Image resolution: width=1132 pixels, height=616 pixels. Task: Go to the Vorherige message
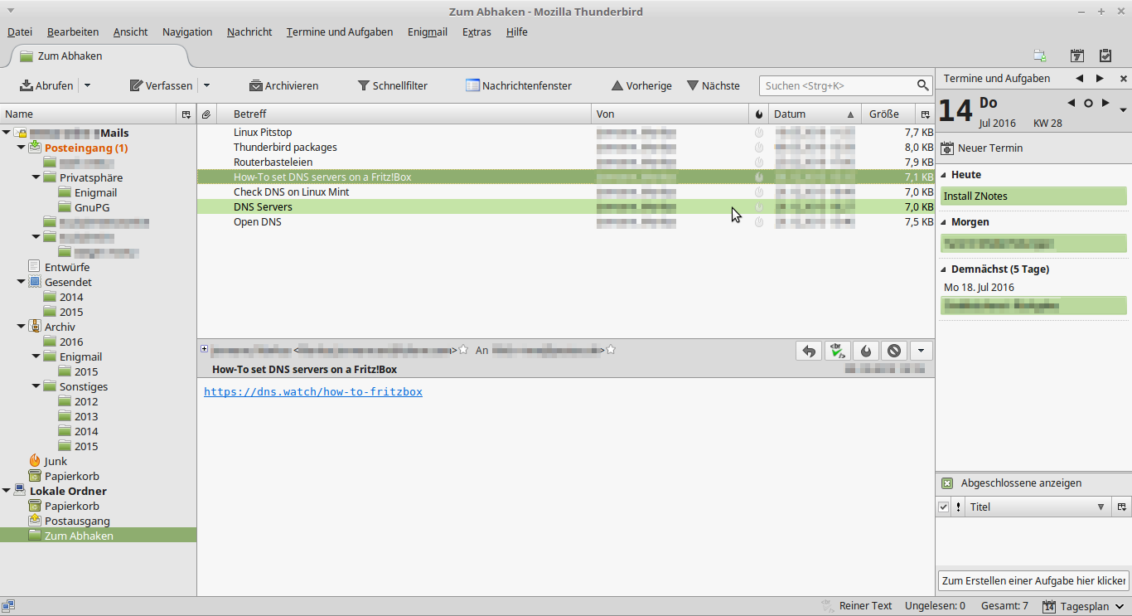641,85
